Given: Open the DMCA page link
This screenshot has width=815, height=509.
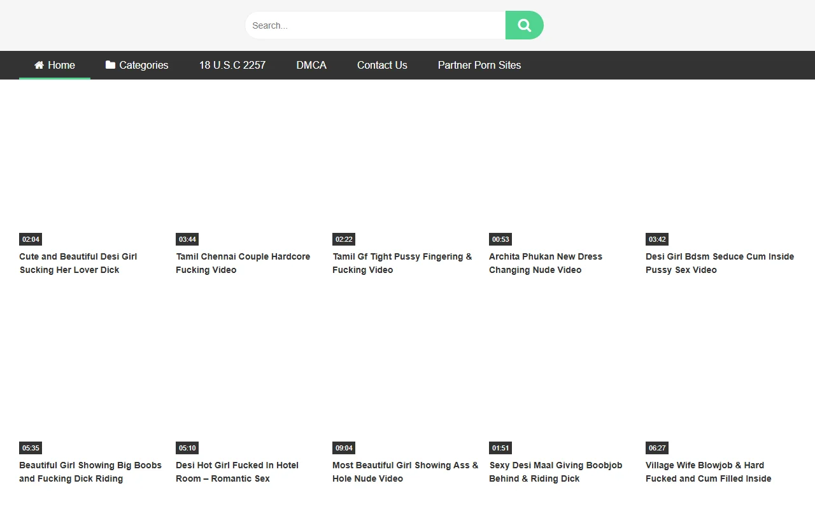Looking at the screenshot, I should click(x=311, y=65).
